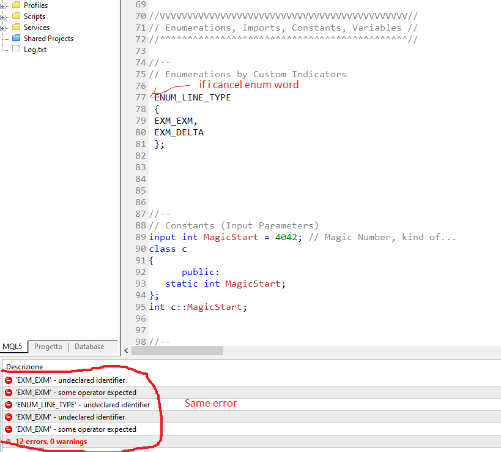Image resolution: width=501 pixels, height=452 pixels.
Task: Click the Log.txt file icon
Action: (x=17, y=49)
